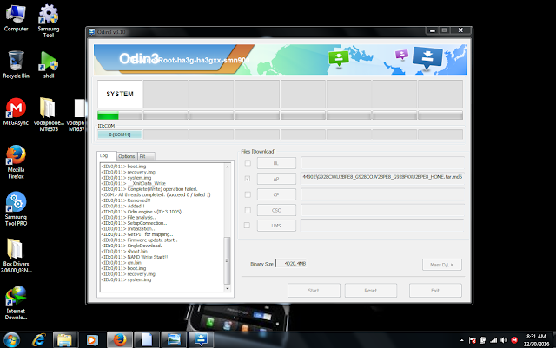Select the 'Firmware update start..' log line

139,240
